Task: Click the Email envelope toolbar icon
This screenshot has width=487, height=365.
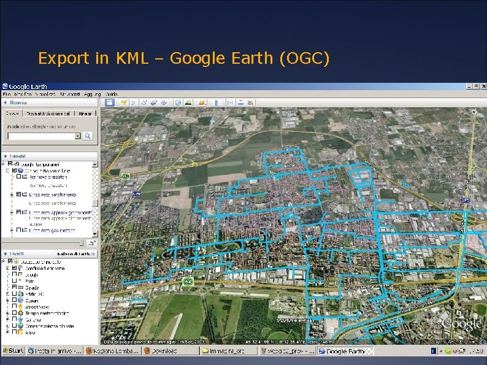Action: click(x=230, y=102)
